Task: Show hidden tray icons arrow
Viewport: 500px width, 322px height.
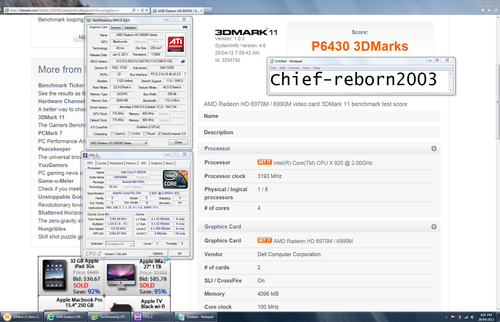Action: click(446, 317)
